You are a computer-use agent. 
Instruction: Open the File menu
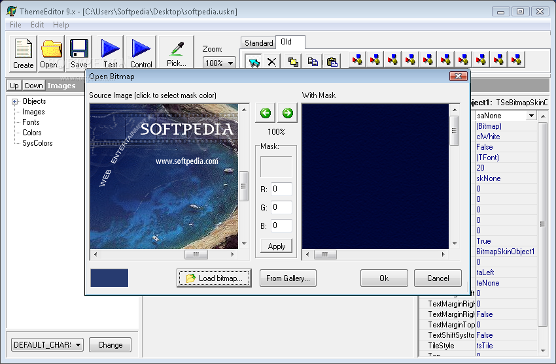[15, 25]
